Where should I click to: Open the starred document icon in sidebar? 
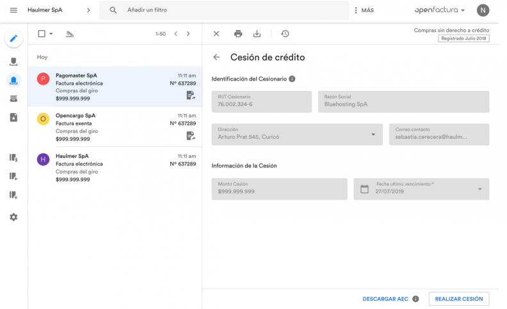[x=13, y=117]
